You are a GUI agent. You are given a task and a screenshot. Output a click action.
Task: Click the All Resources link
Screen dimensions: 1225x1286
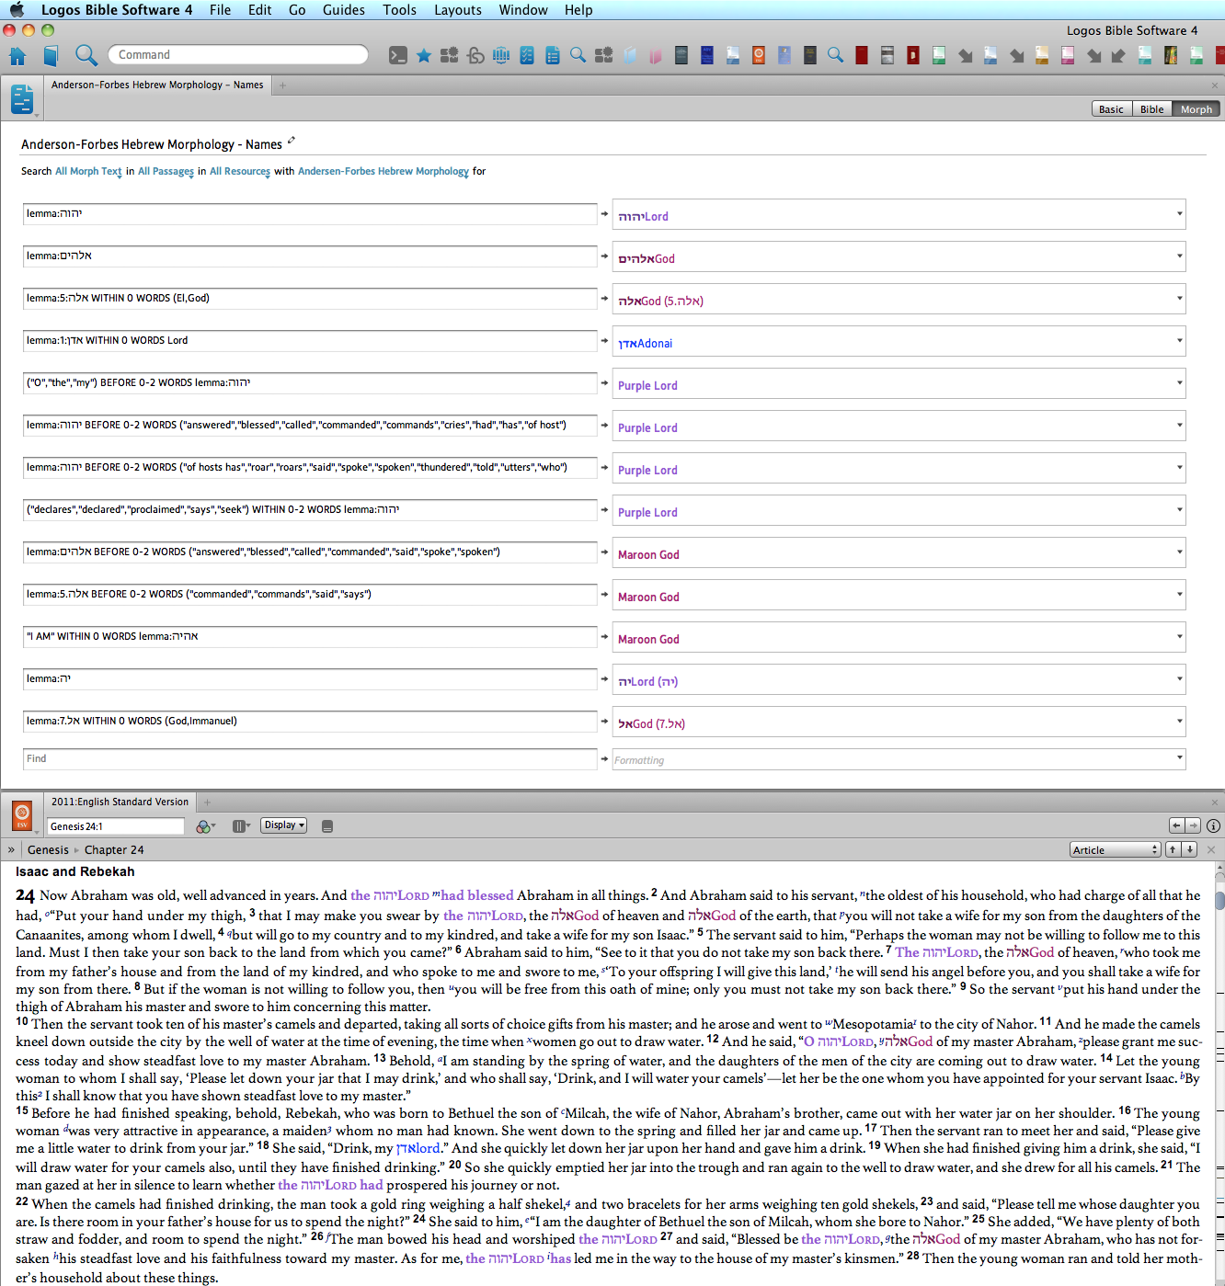[239, 171]
